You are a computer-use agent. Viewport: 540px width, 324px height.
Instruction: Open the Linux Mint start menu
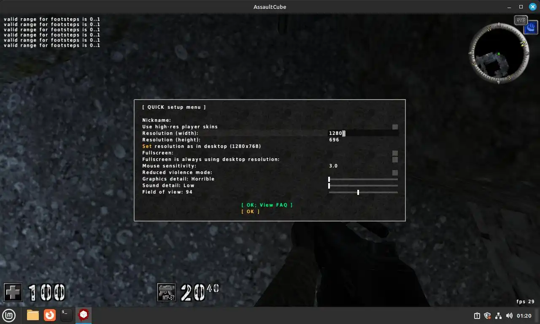[x=9, y=315]
